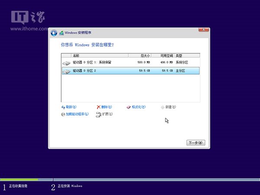Select the 59.5 GB 主分区 row
Viewport: 260px width, 195px height.
coord(130,71)
